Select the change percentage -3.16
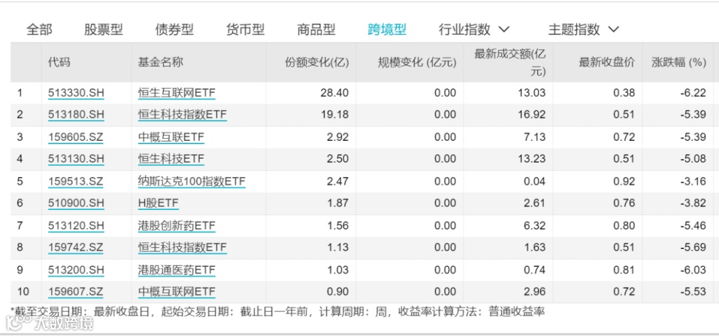 (693, 182)
